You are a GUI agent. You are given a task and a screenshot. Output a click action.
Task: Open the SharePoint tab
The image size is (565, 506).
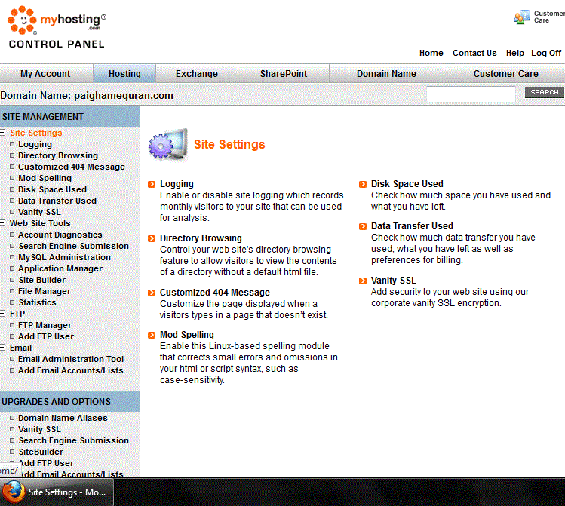click(284, 73)
